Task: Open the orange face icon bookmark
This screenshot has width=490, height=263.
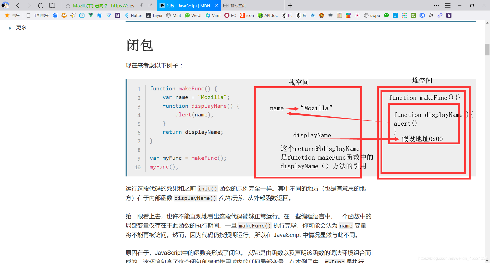Action: pos(64,15)
